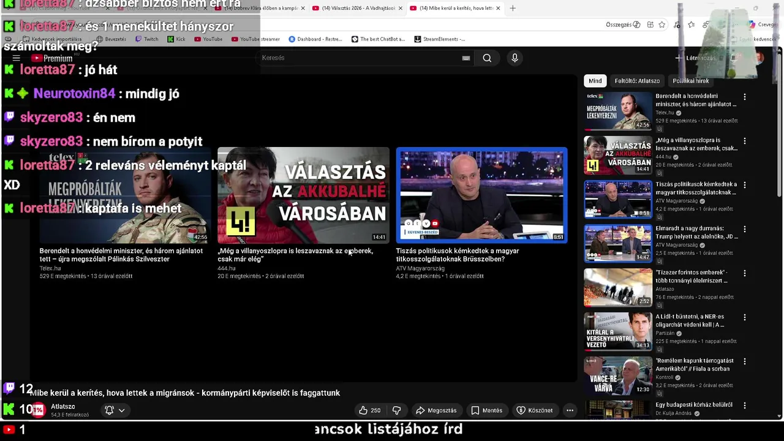
Task: Click the magnifier search button
Action: pyautogui.click(x=487, y=58)
